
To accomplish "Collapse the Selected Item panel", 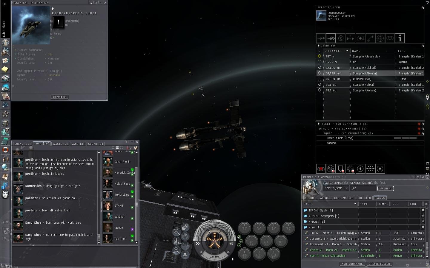I will 423,7.
